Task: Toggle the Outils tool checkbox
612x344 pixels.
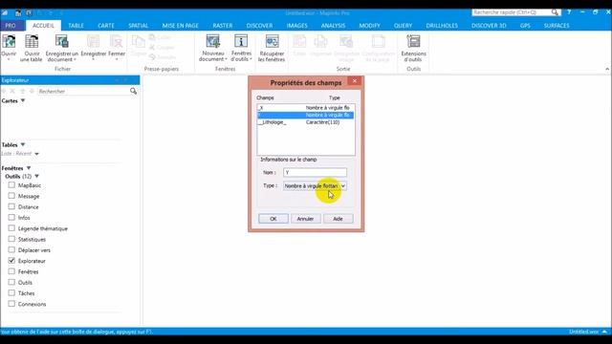Action: pos(11,282)
